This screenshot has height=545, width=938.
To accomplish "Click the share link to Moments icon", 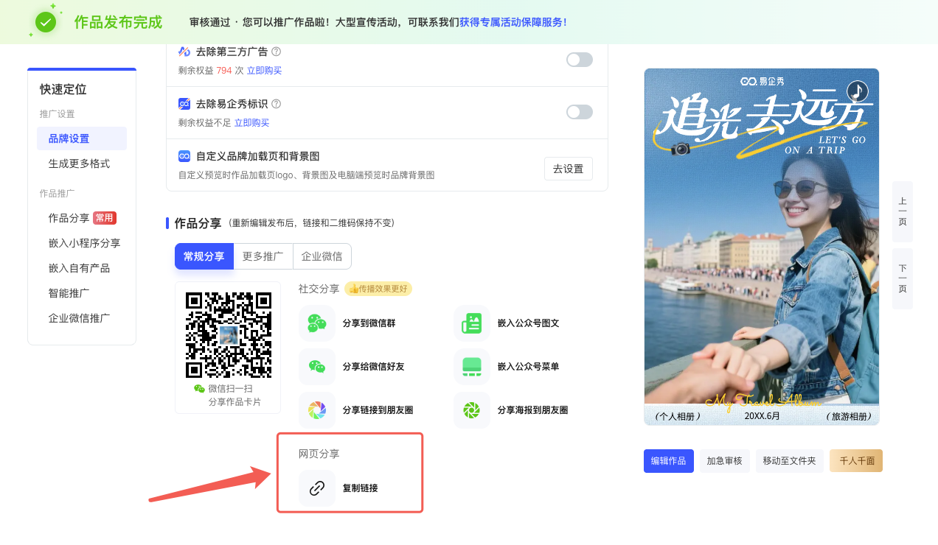I will click(x=317, y=410).
